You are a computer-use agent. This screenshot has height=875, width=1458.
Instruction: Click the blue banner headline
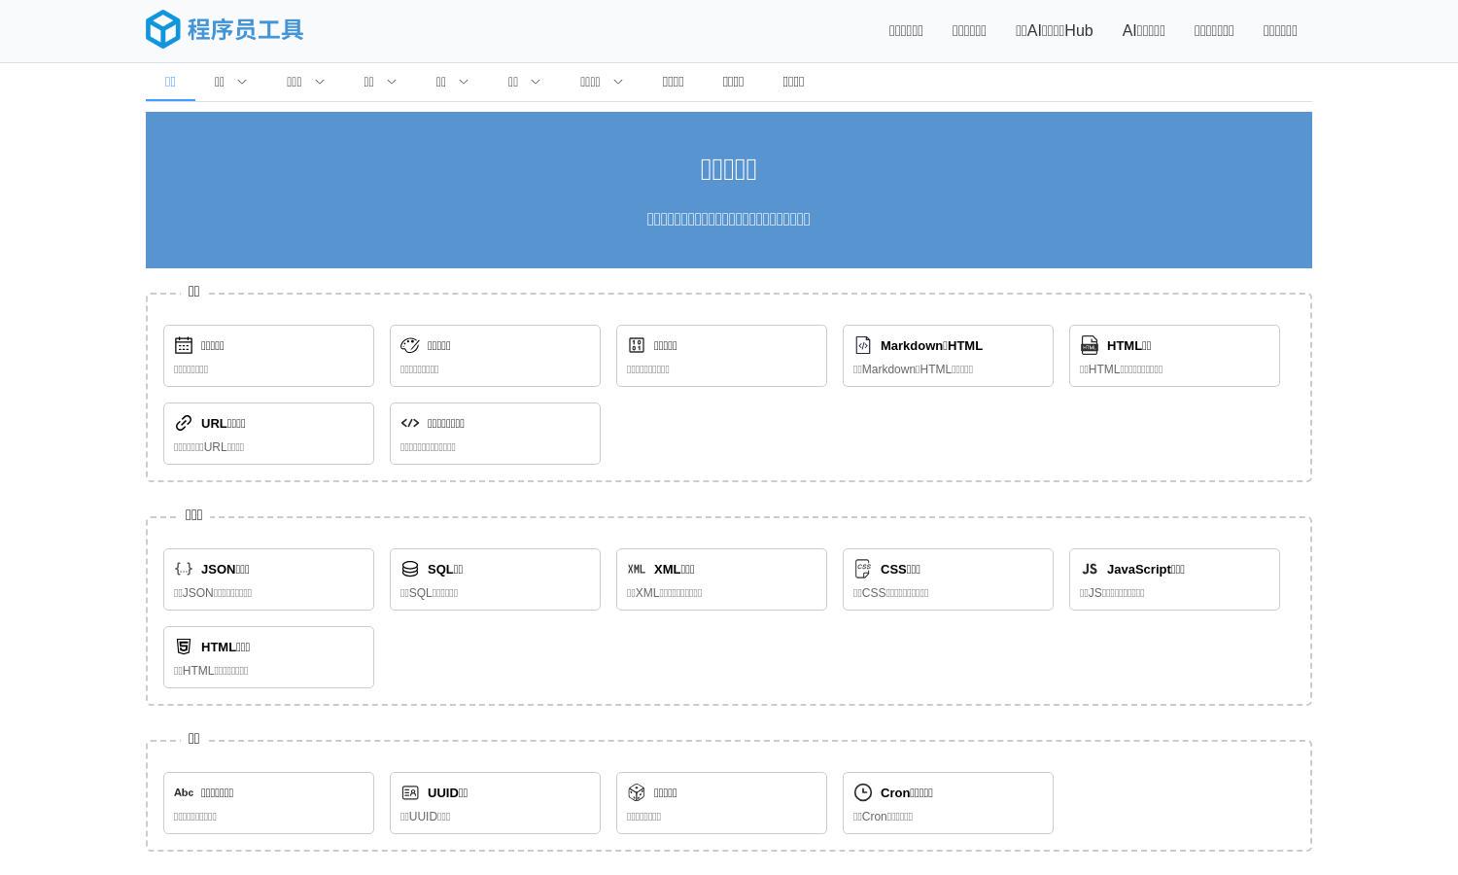[728, 169]
